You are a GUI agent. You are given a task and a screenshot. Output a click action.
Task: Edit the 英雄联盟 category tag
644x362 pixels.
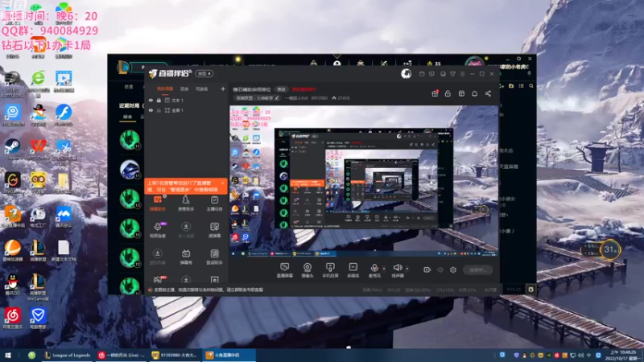pyautogui.click(x=258, y=98)
